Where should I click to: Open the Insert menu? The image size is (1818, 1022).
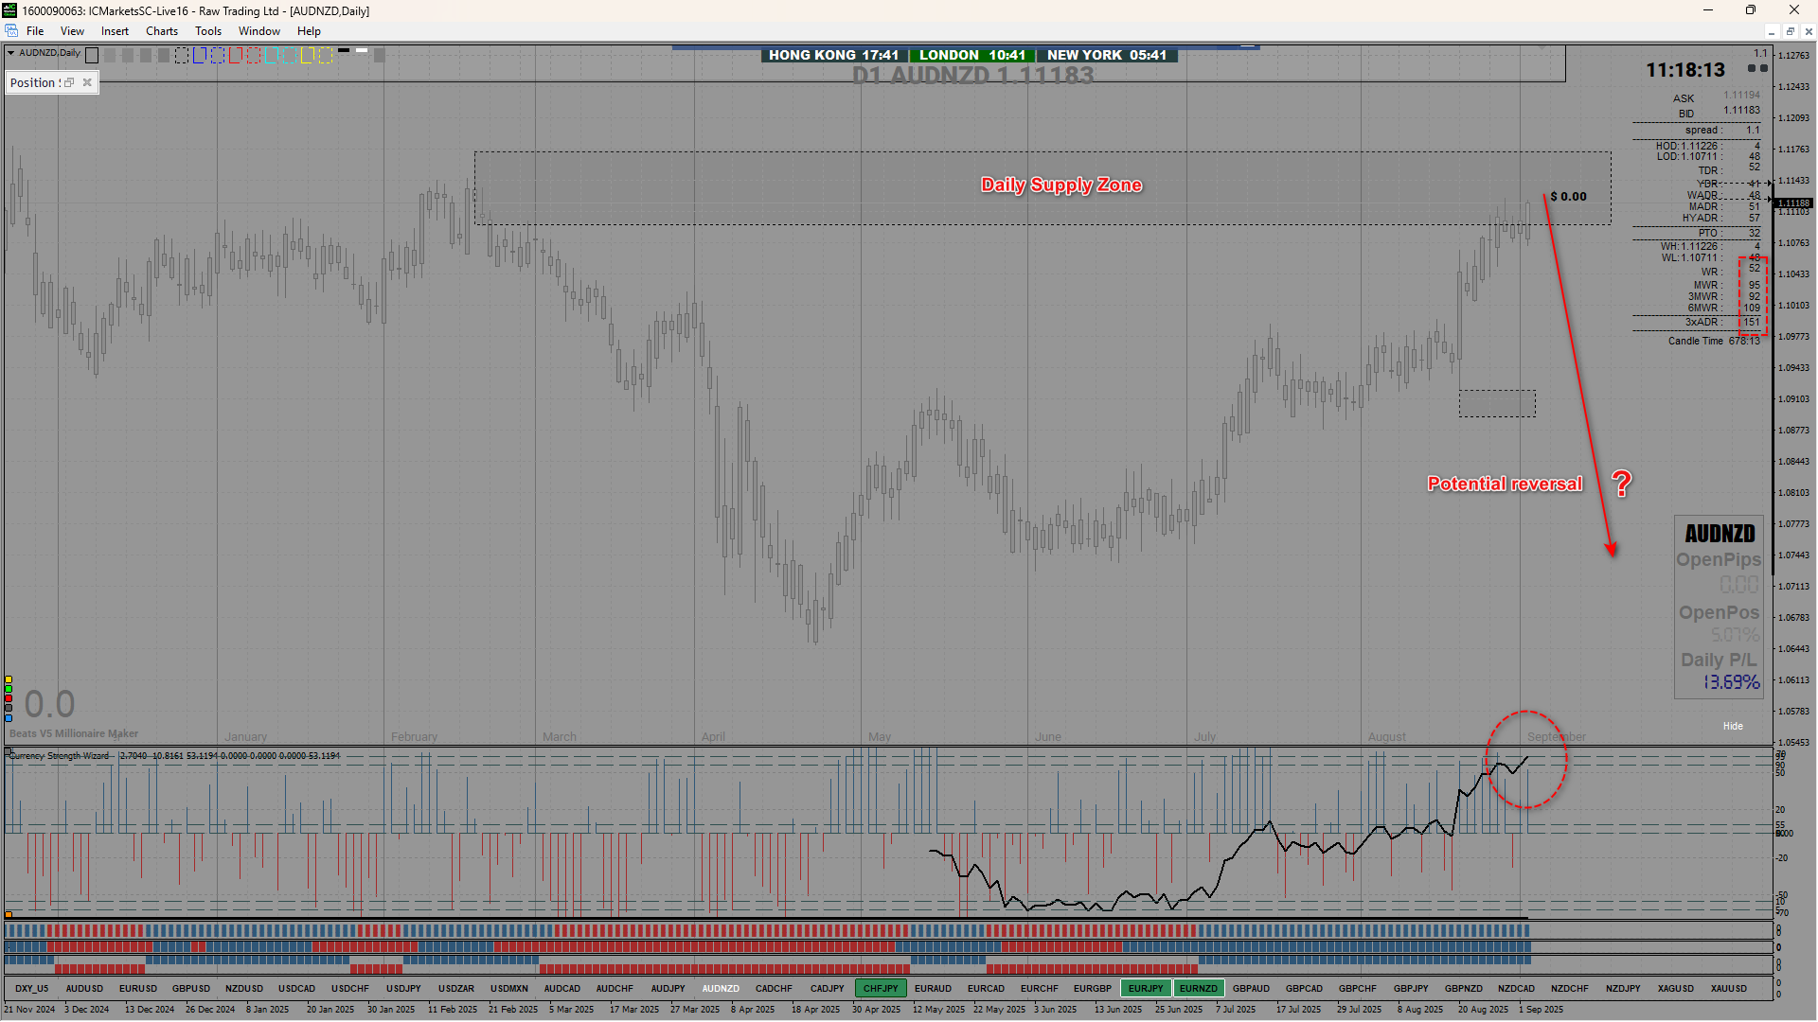(x=115, y=31)
